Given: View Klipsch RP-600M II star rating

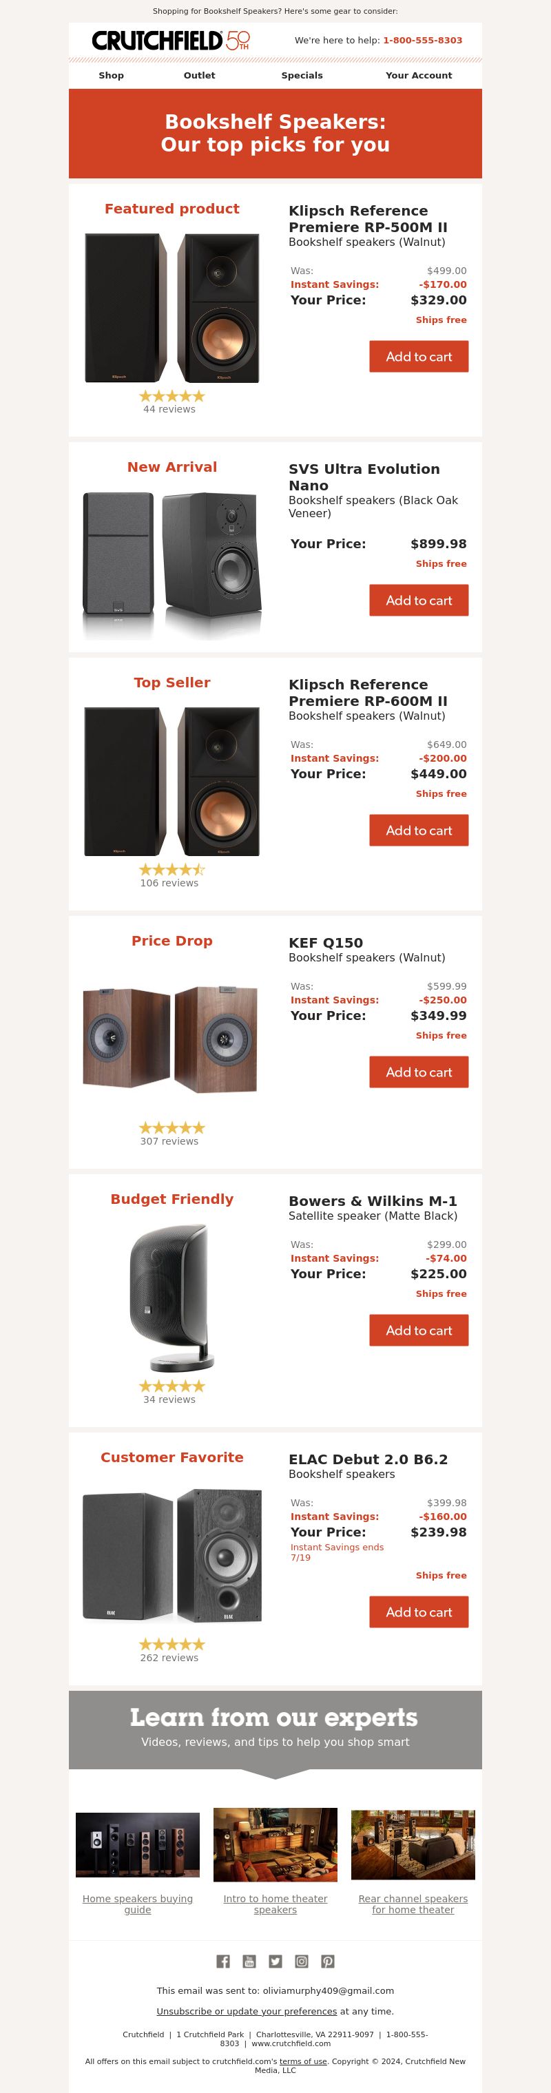Looking at the screenshot, I should pos(171,869).
